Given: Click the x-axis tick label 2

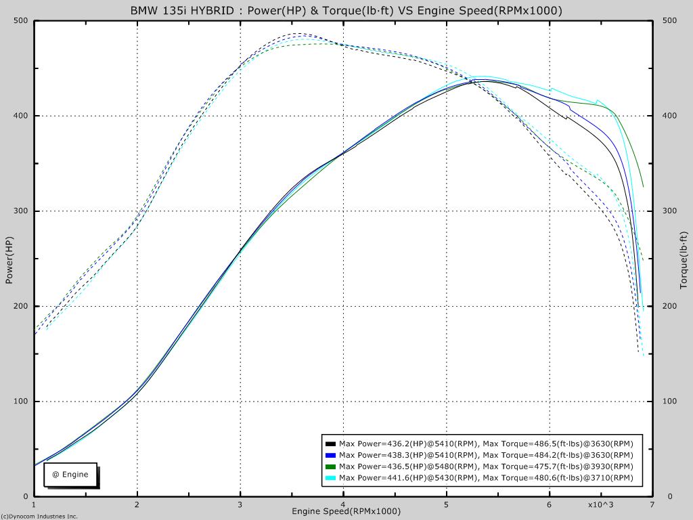Looking at the screenshot, I should pos(137,504).
